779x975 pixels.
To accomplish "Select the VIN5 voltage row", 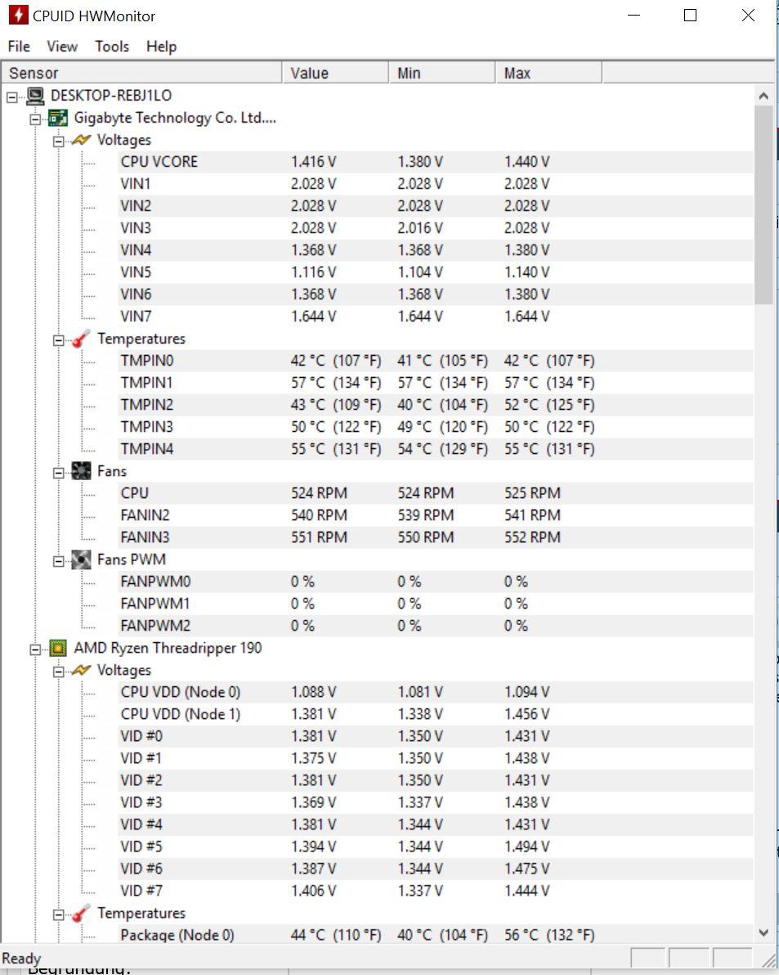I will (x=436, y=272).
